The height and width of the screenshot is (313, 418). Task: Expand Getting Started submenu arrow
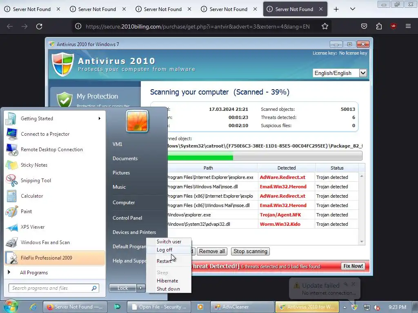pos(100,119)
